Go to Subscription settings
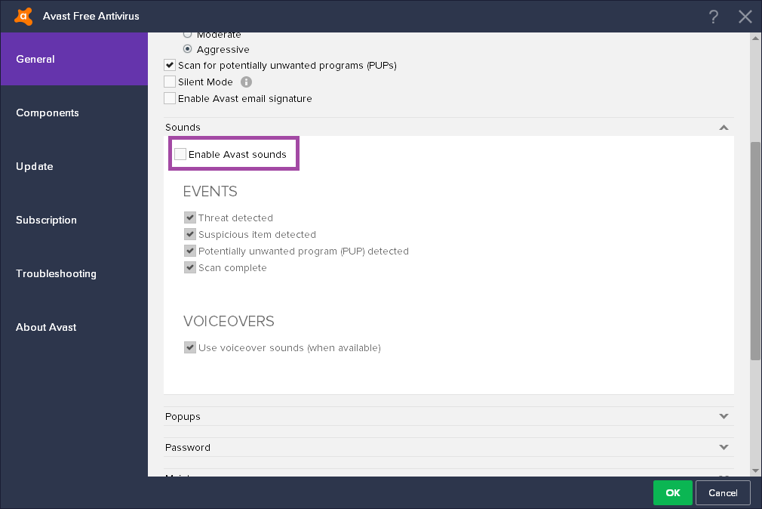762x509 pixels. point(46,220)
